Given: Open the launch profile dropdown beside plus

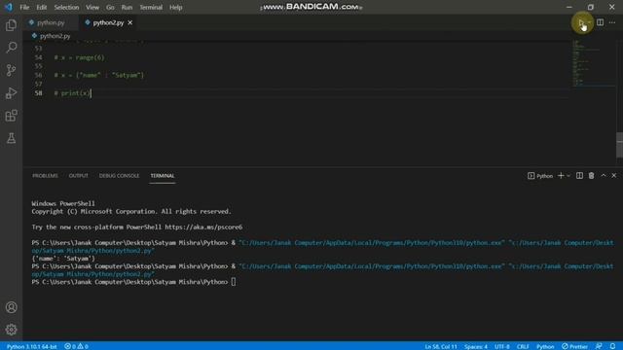Looking at the screenshot, I should pyautogui.click(x=568, y=175).
